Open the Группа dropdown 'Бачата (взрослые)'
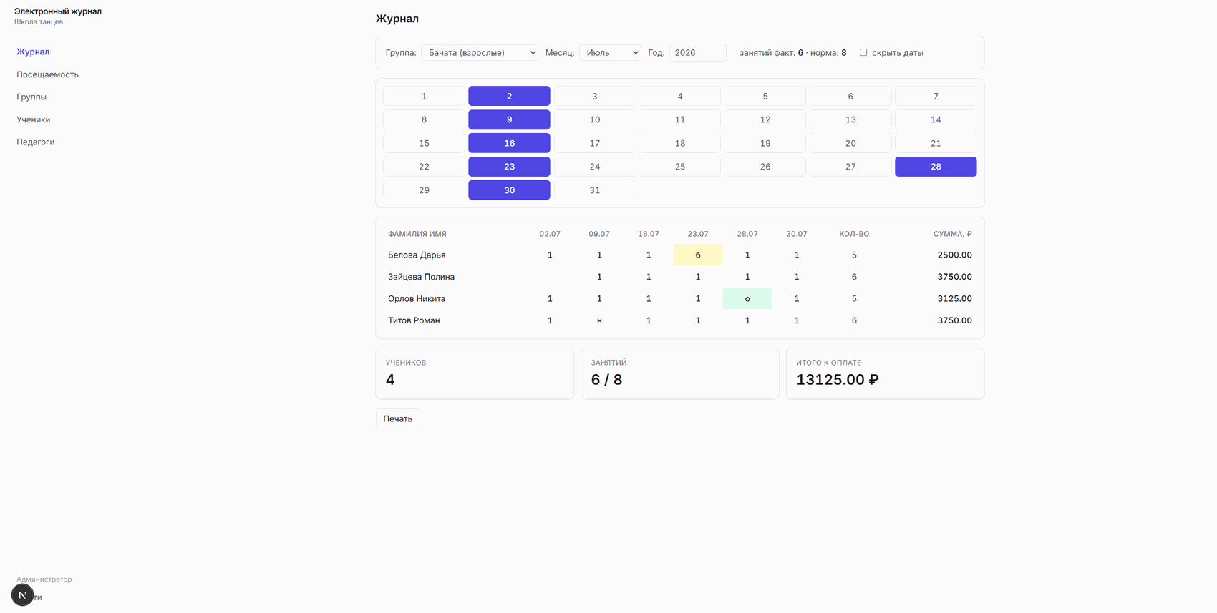This screenshot has width=1217, height=613. click(480, 52)
